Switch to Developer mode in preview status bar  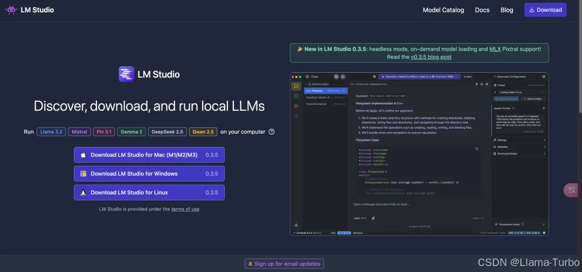(358, 233)
